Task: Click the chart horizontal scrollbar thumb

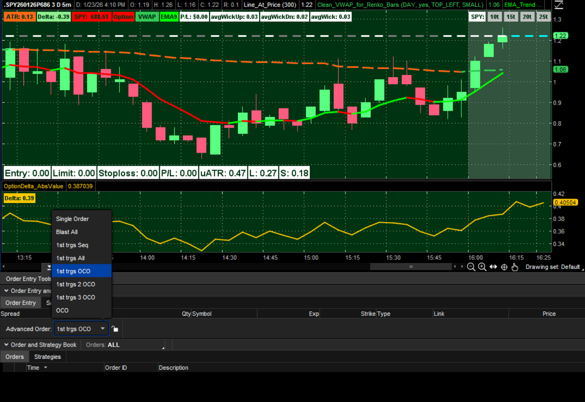Action: pyautogui.click(x=411, y=267)
